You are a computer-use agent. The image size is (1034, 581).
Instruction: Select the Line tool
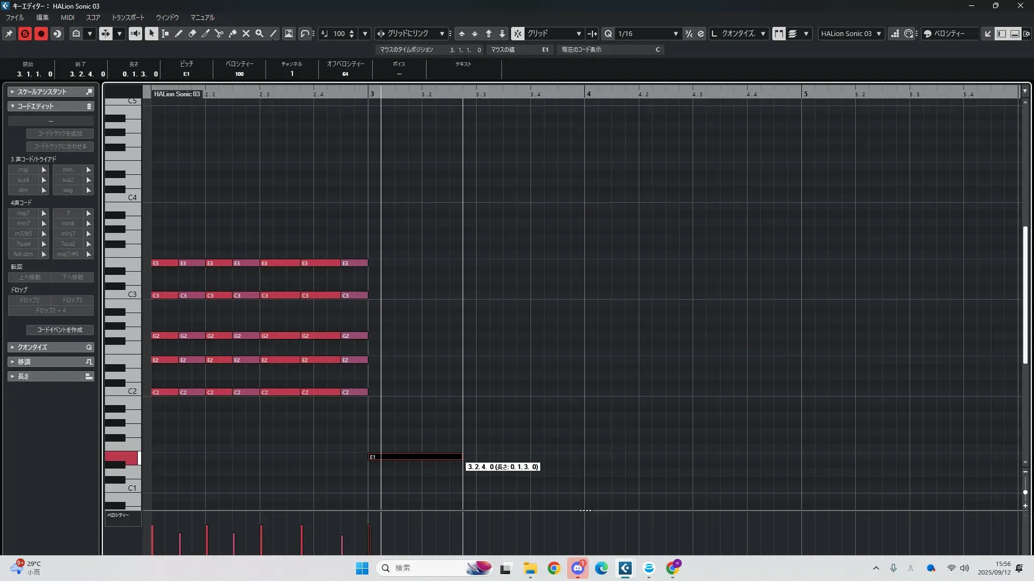pyautogui.click(x=273, y=33)
